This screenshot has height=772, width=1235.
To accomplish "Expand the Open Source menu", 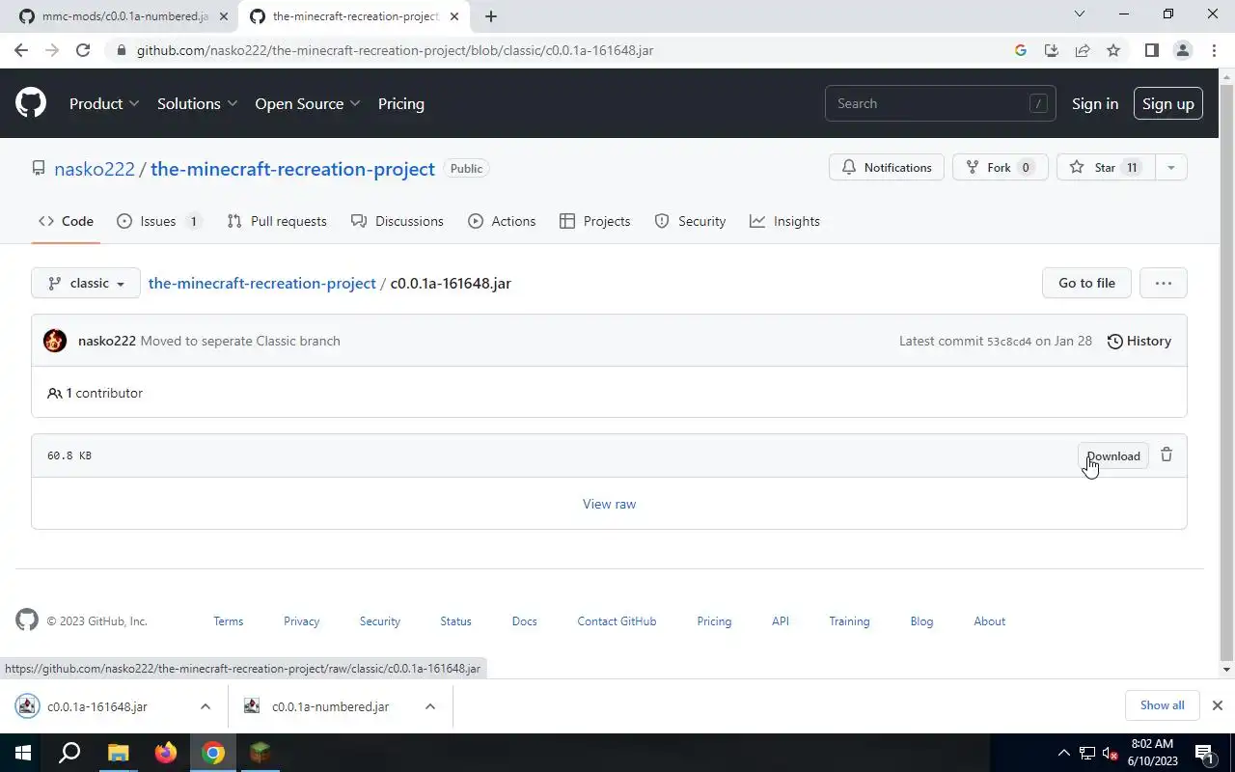I will (308, 103).
